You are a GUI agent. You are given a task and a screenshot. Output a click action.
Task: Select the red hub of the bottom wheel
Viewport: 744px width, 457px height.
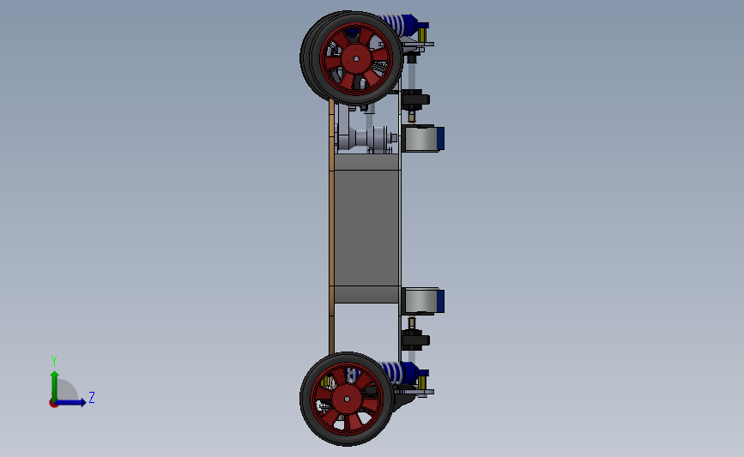click(347, 400)
